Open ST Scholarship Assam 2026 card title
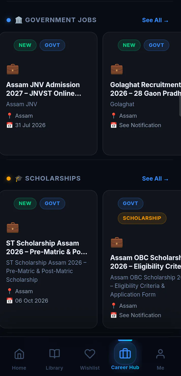Image resolution: width=181 pixels, height=376 pixels. (47, 247)
